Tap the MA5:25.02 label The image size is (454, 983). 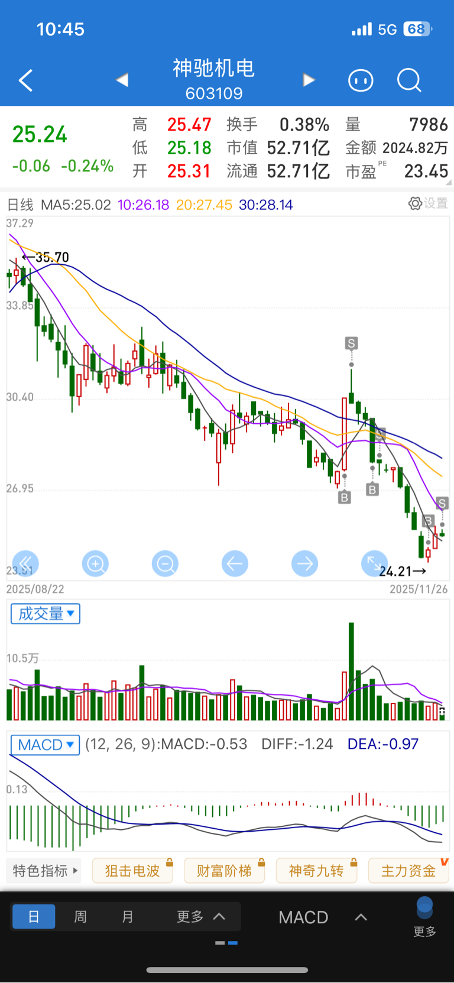click(x=76, y=205)
